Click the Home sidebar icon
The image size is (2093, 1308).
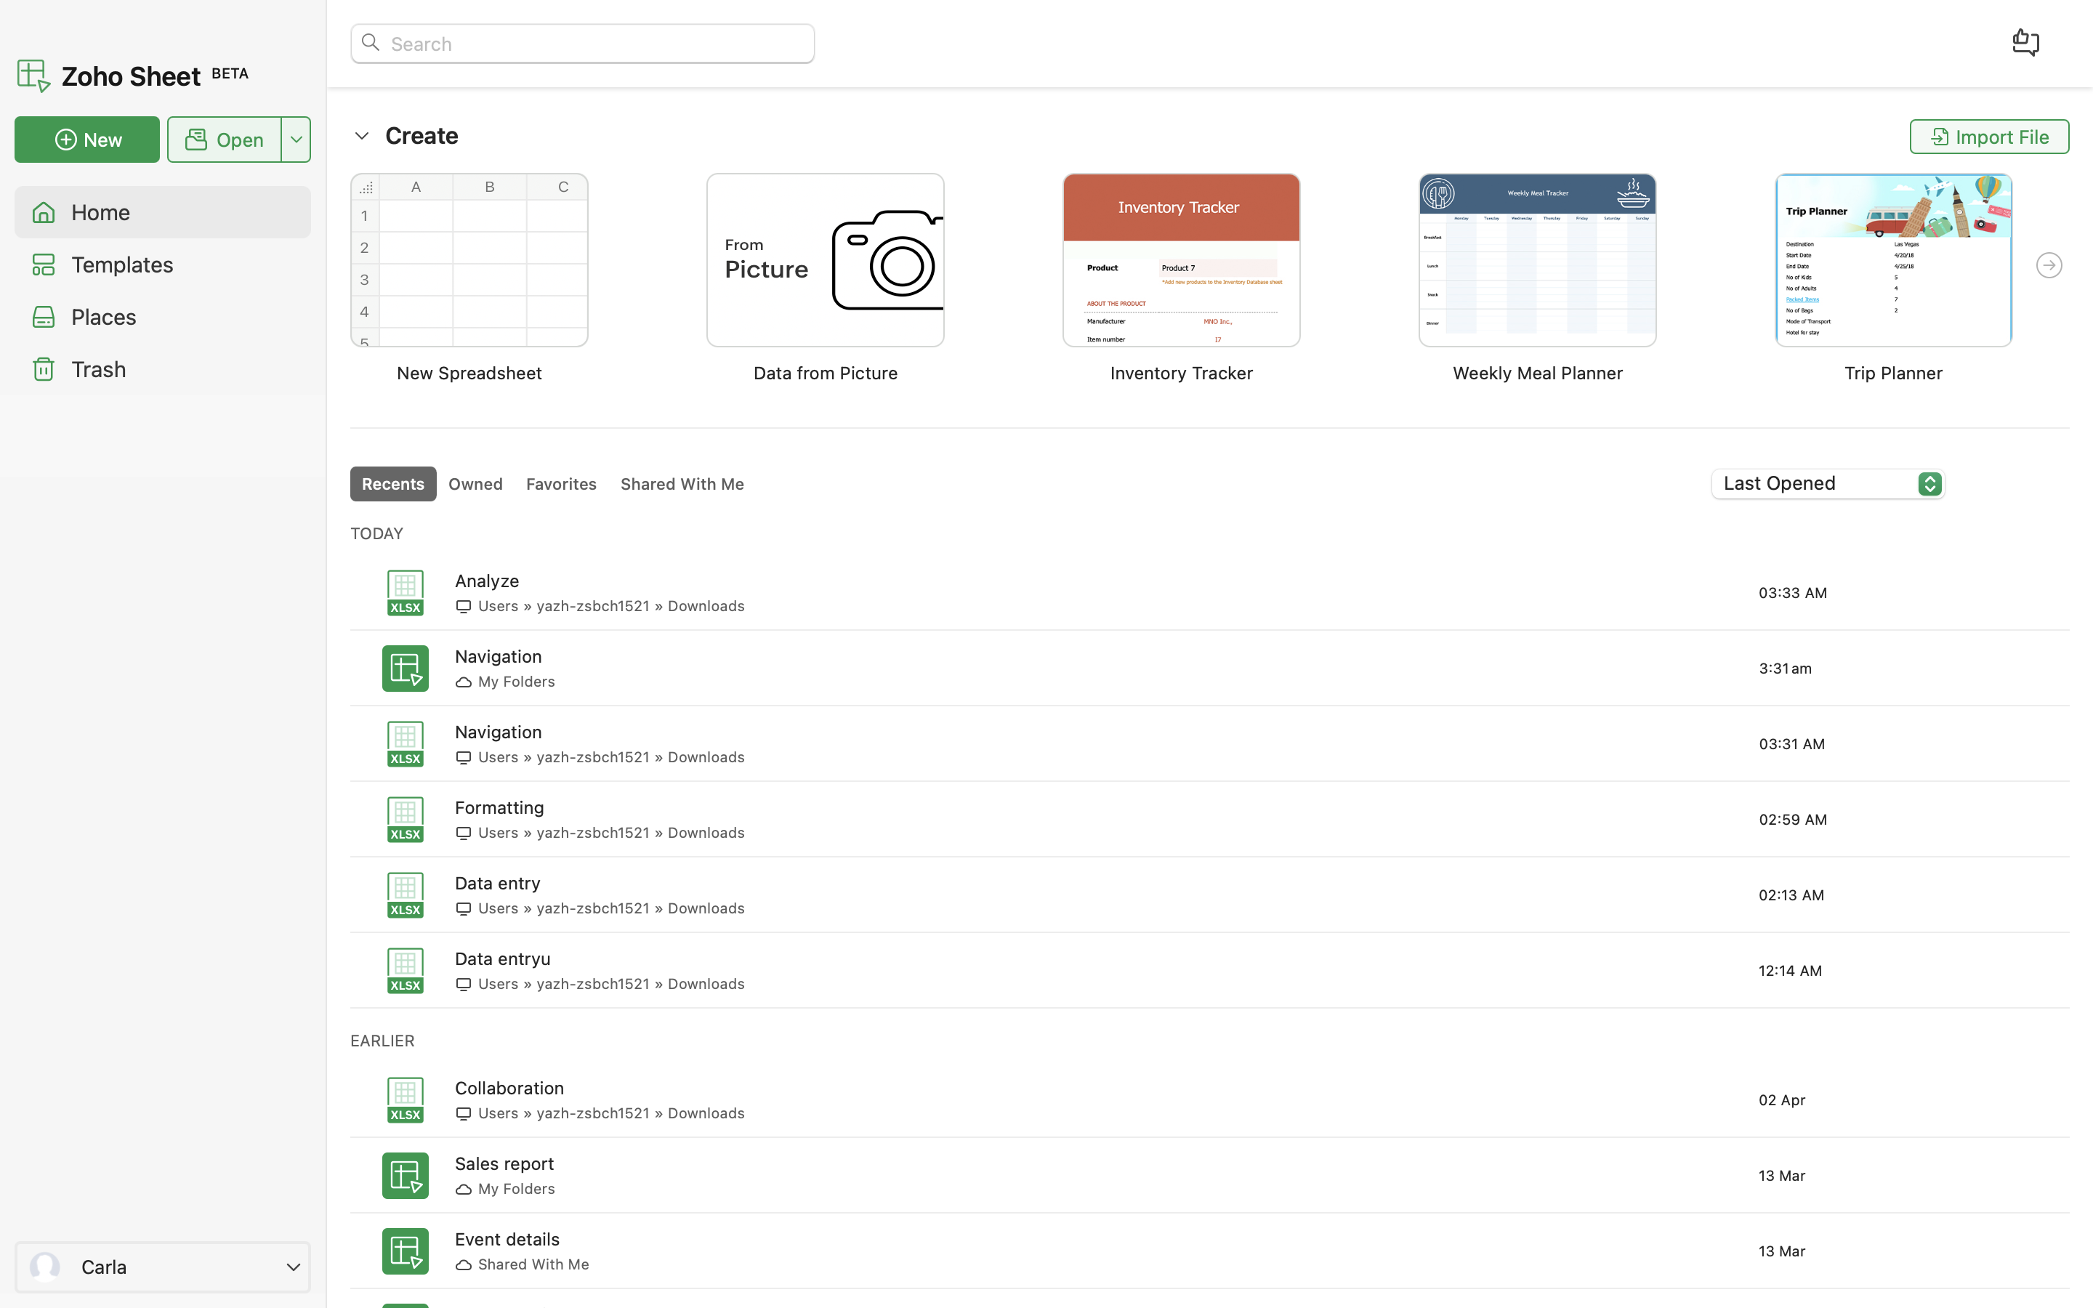[44, 213]
